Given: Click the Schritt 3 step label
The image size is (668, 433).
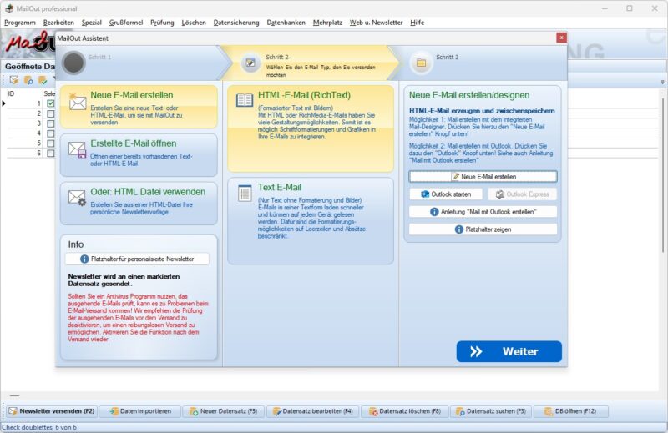Looking at the screenshot, I should tap(448, 57).
